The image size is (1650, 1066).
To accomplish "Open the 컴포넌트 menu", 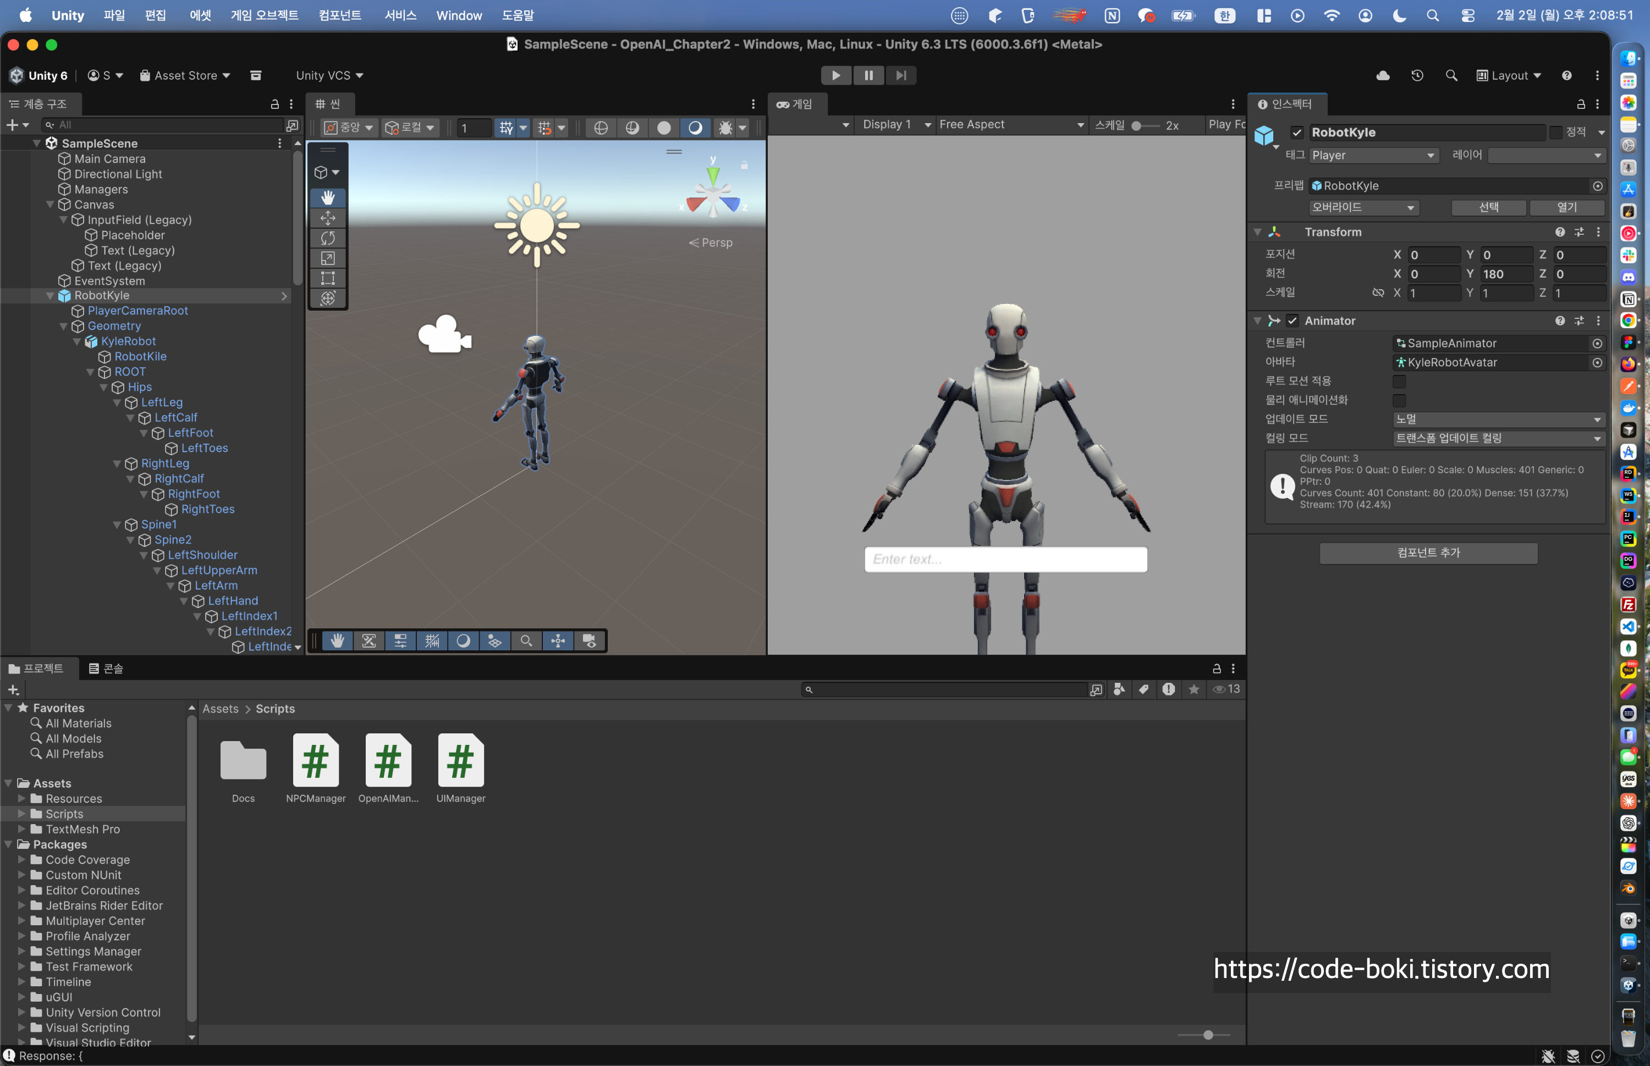I will point(340,15).
